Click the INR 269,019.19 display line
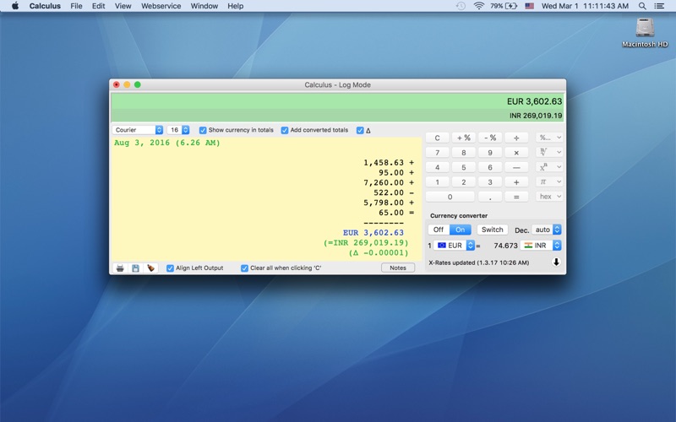The image size is (676, 422). (536, 116)
